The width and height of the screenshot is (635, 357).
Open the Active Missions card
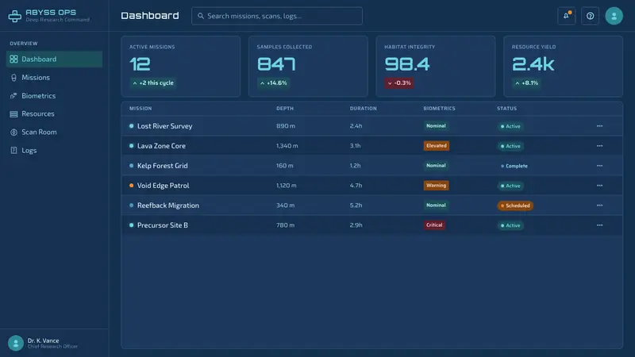181,67
